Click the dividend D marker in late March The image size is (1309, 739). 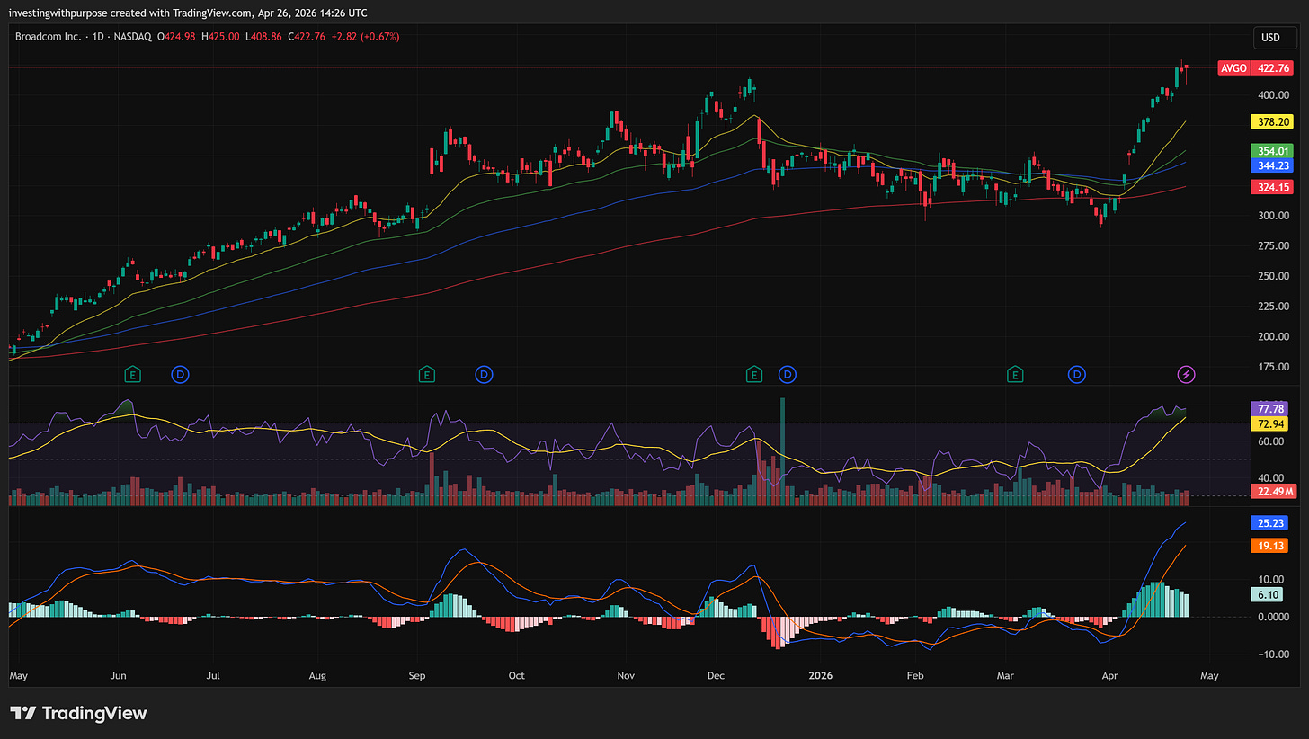point(1076,373)
